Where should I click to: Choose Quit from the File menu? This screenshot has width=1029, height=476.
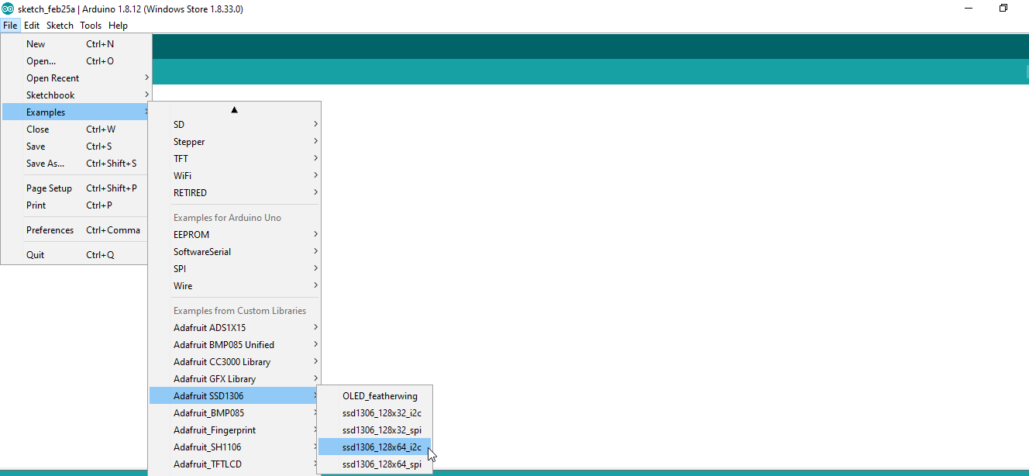(76, 255)
